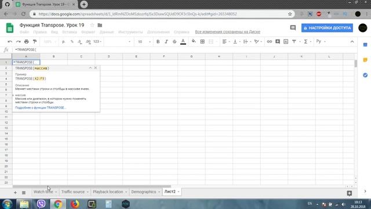The image size is (371, 209).
Task: Open the zoom level dropdown
Action: (x=50, y=41)
